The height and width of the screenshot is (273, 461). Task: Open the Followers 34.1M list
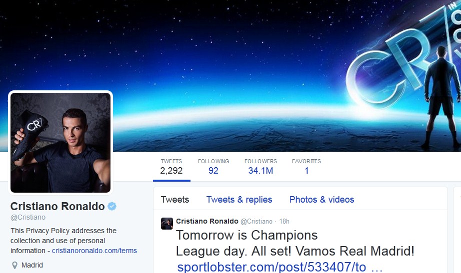(x=260, y=166)
